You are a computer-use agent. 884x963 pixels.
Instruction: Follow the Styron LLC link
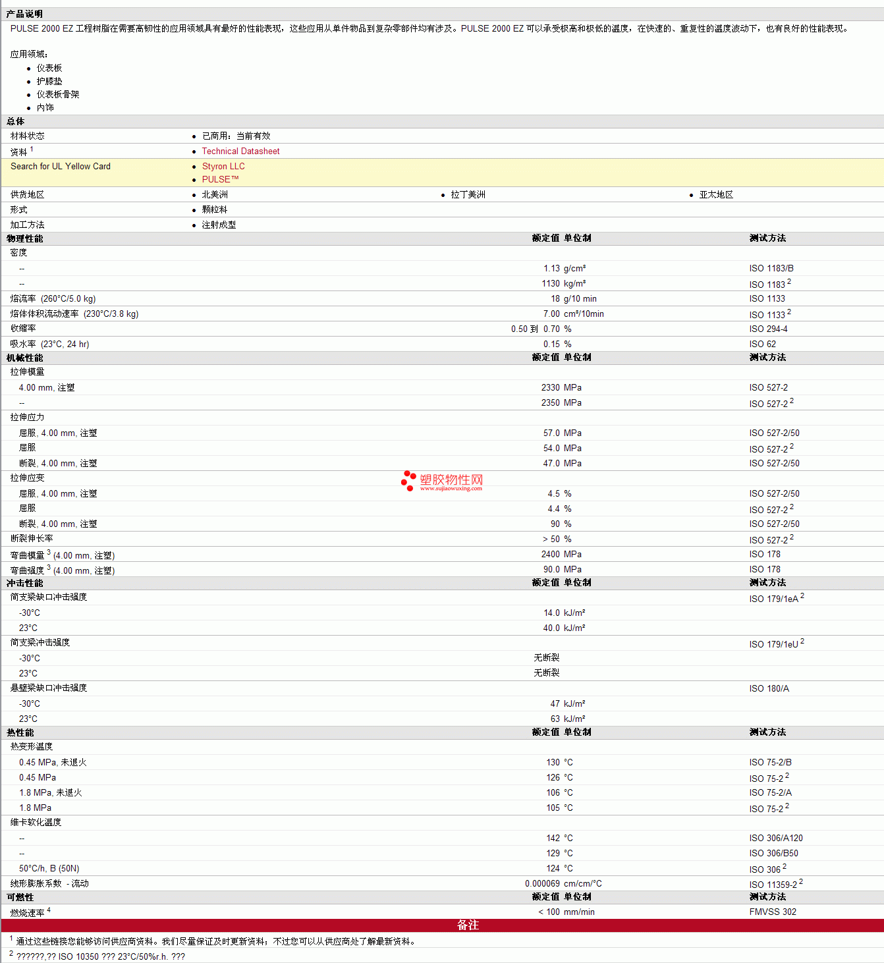click(x=223, y=166)
